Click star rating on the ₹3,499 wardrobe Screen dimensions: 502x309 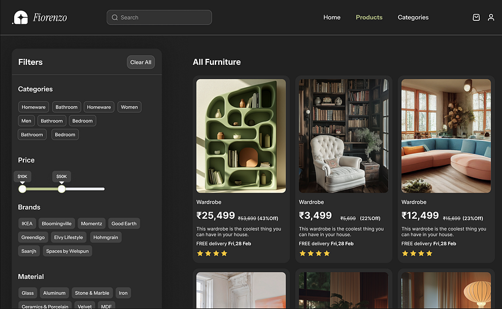click(x=315, y=254)
